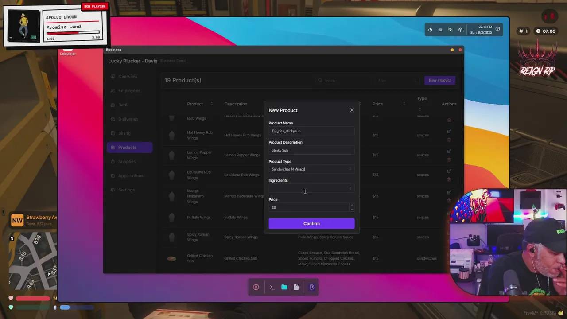Click the Hot Honey Rub Wings product image
The height and width of the screenshot is (319, 567).
[x=171, y=135]
